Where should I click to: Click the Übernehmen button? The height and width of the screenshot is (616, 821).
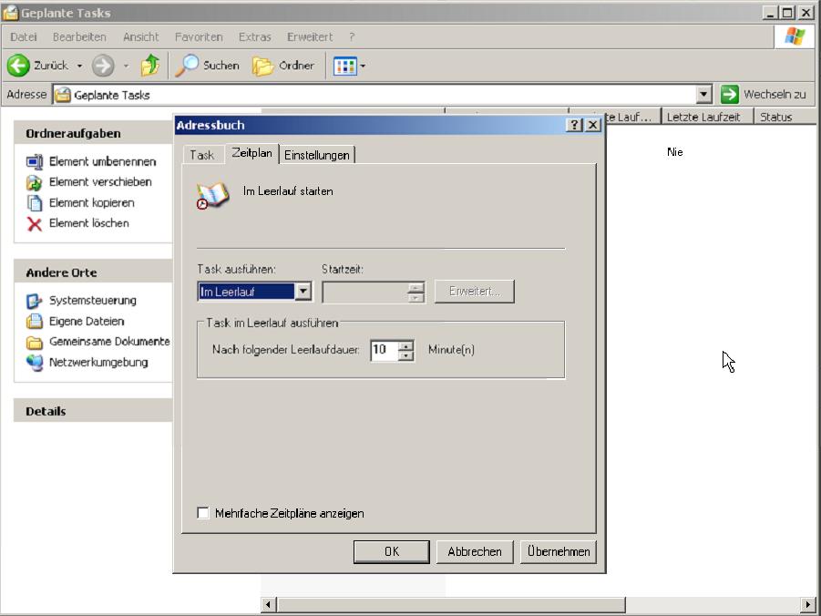point(558,551)
